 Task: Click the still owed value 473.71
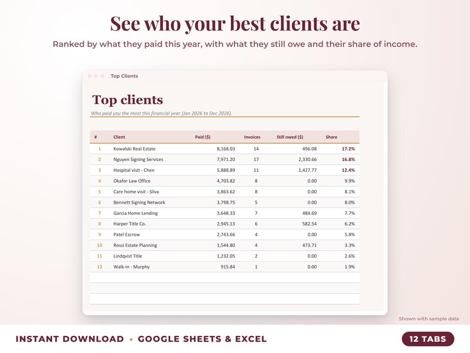(x=310, y=245)
